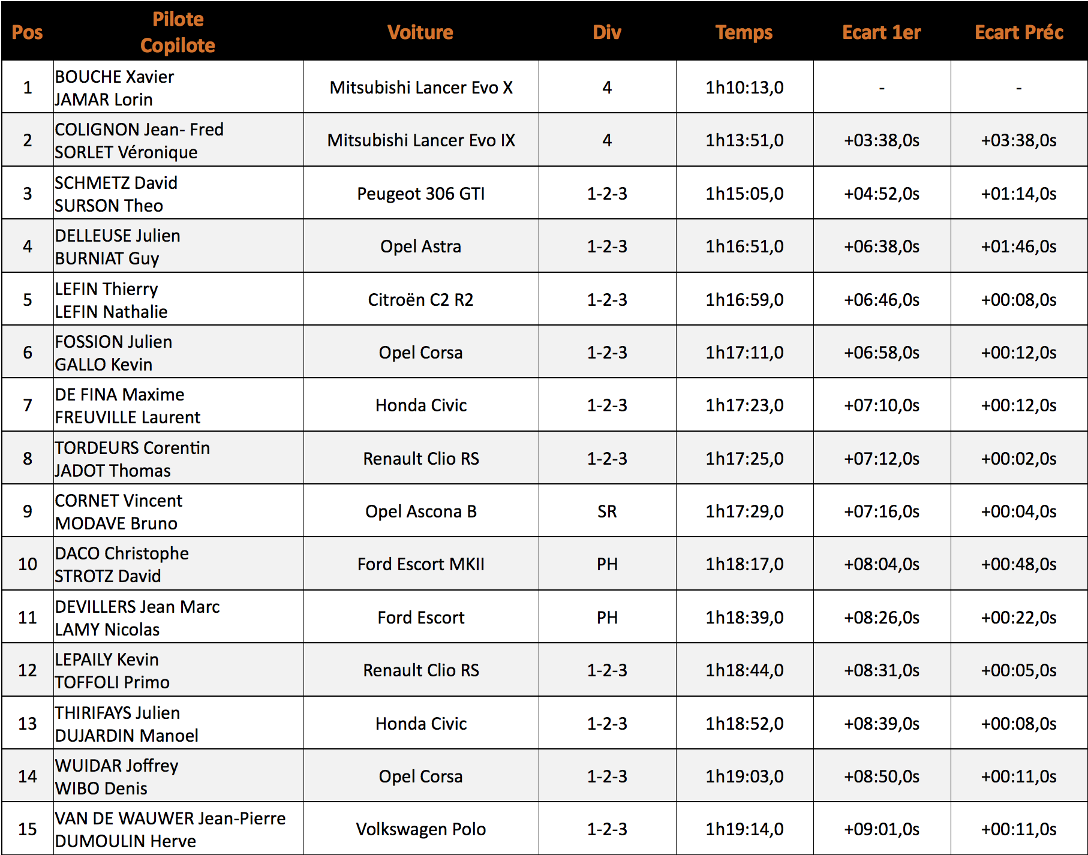This screenshot has height=855, width=1088.
Task: Click the Ecart Préc column header
Action: (x=1019, y=32)
